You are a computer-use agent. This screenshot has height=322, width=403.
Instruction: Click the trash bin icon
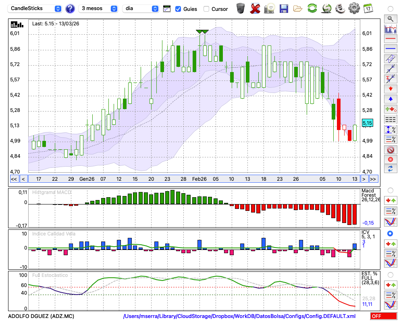pyautogui.click(x=241, y=8)
